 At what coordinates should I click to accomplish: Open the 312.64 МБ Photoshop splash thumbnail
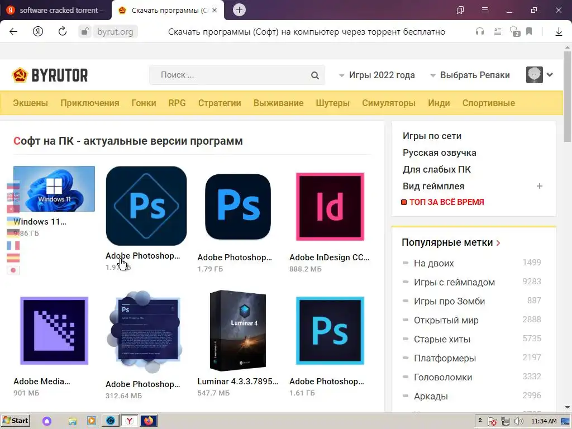click(146, 332)
